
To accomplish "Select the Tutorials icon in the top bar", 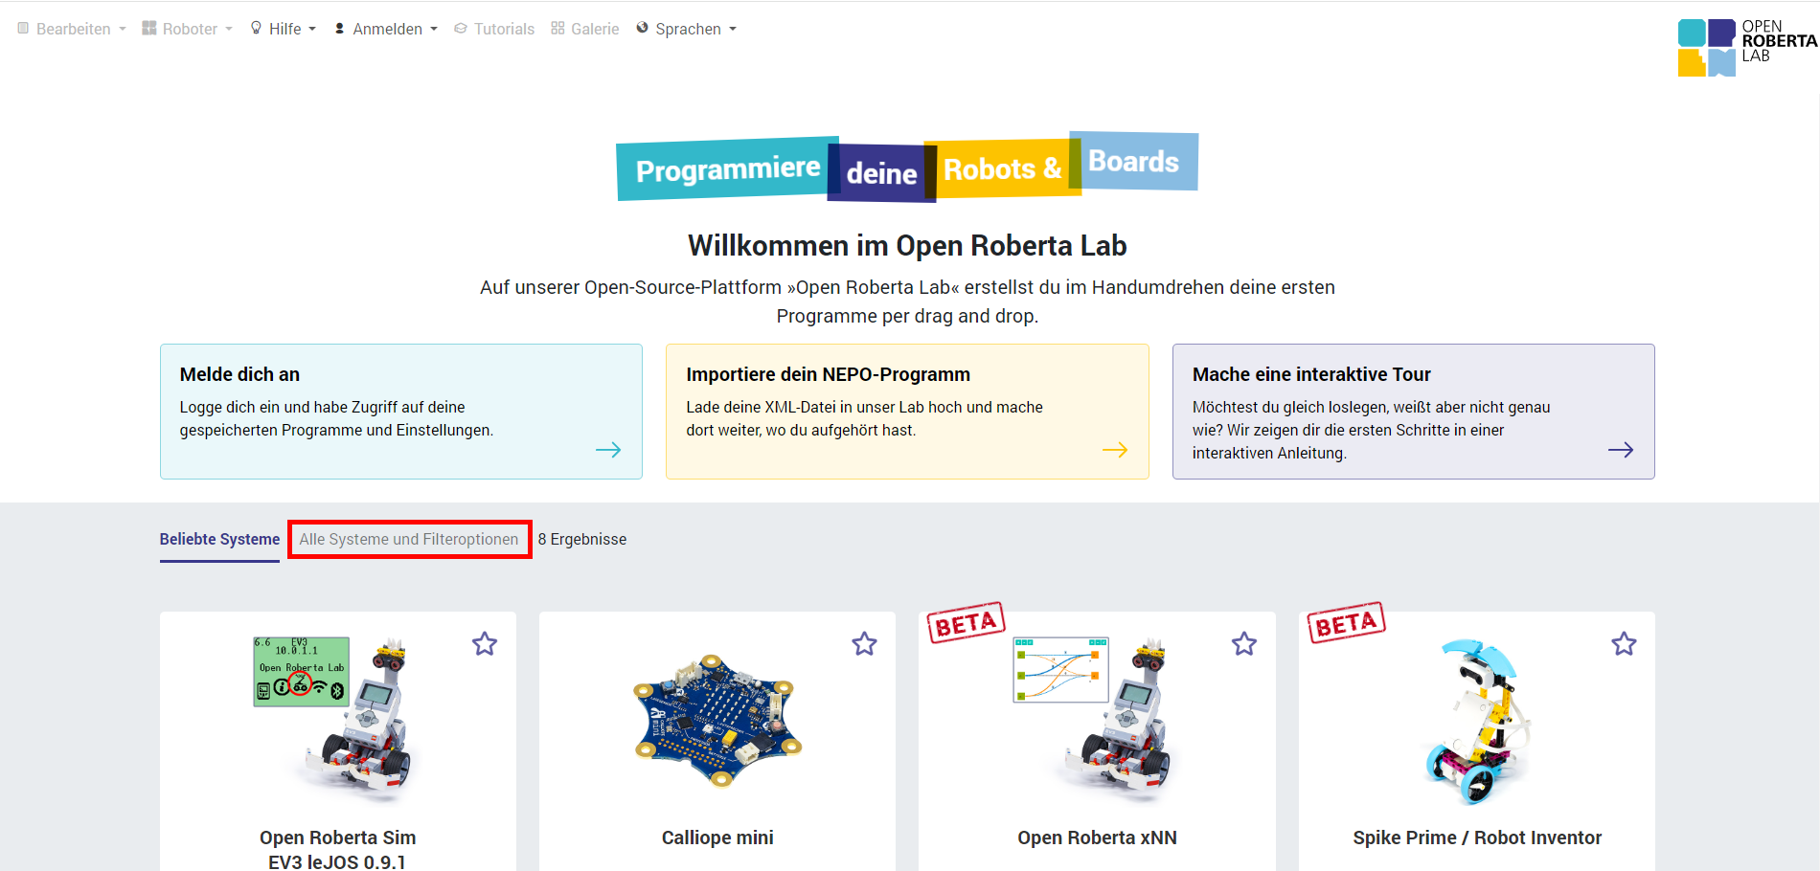I will [x=462, y=28].
